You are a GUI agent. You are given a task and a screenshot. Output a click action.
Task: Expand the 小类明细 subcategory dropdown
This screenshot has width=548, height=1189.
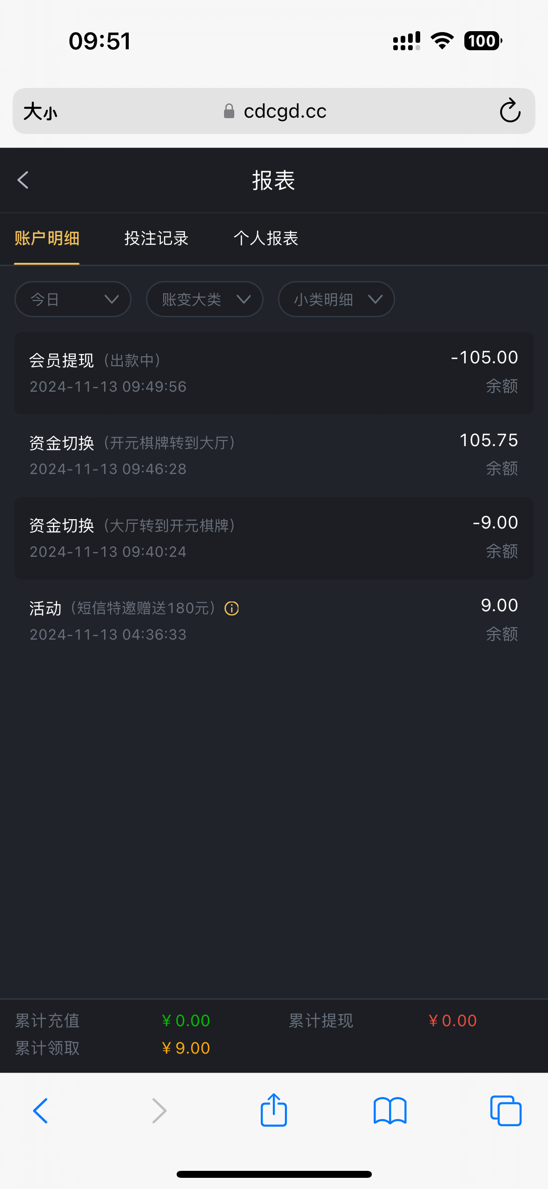point(336,299)
